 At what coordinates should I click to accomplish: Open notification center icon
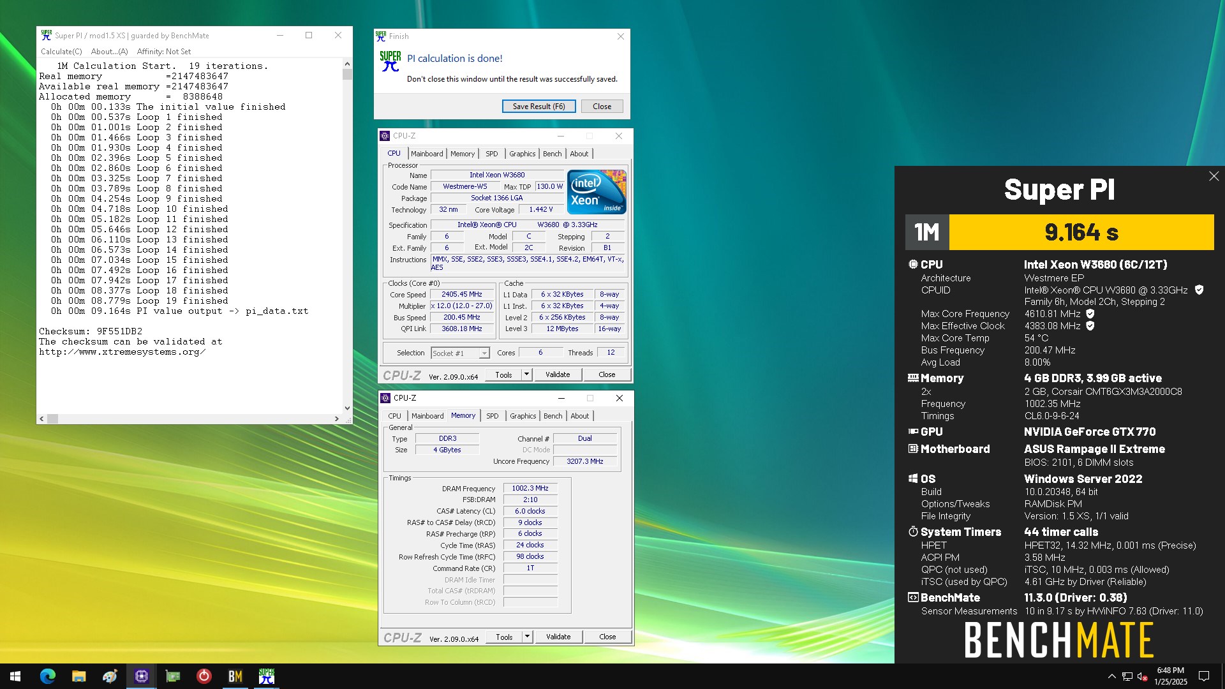point(1204,676)
